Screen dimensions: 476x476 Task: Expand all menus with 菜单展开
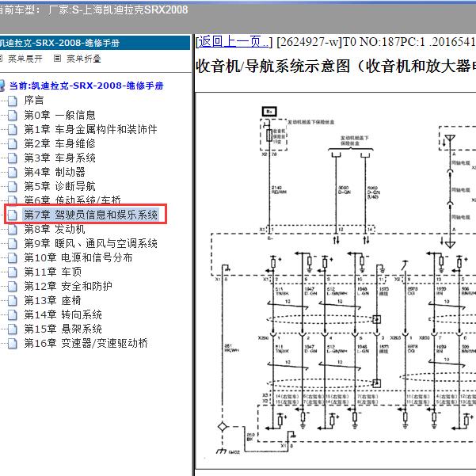pyautogui.click(x=25, y=59)
